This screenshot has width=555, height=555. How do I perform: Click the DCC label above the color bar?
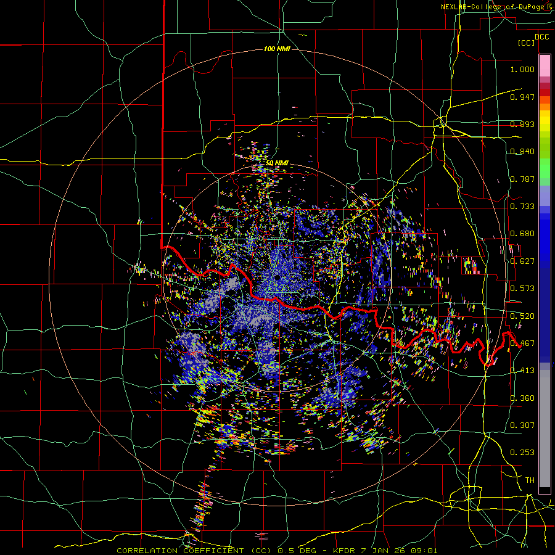(x=541, y=37)
